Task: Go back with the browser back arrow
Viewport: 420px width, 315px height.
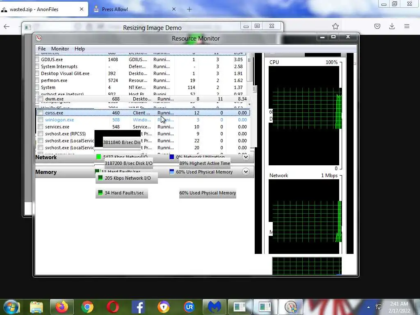Action: click(x=7, y=26)
